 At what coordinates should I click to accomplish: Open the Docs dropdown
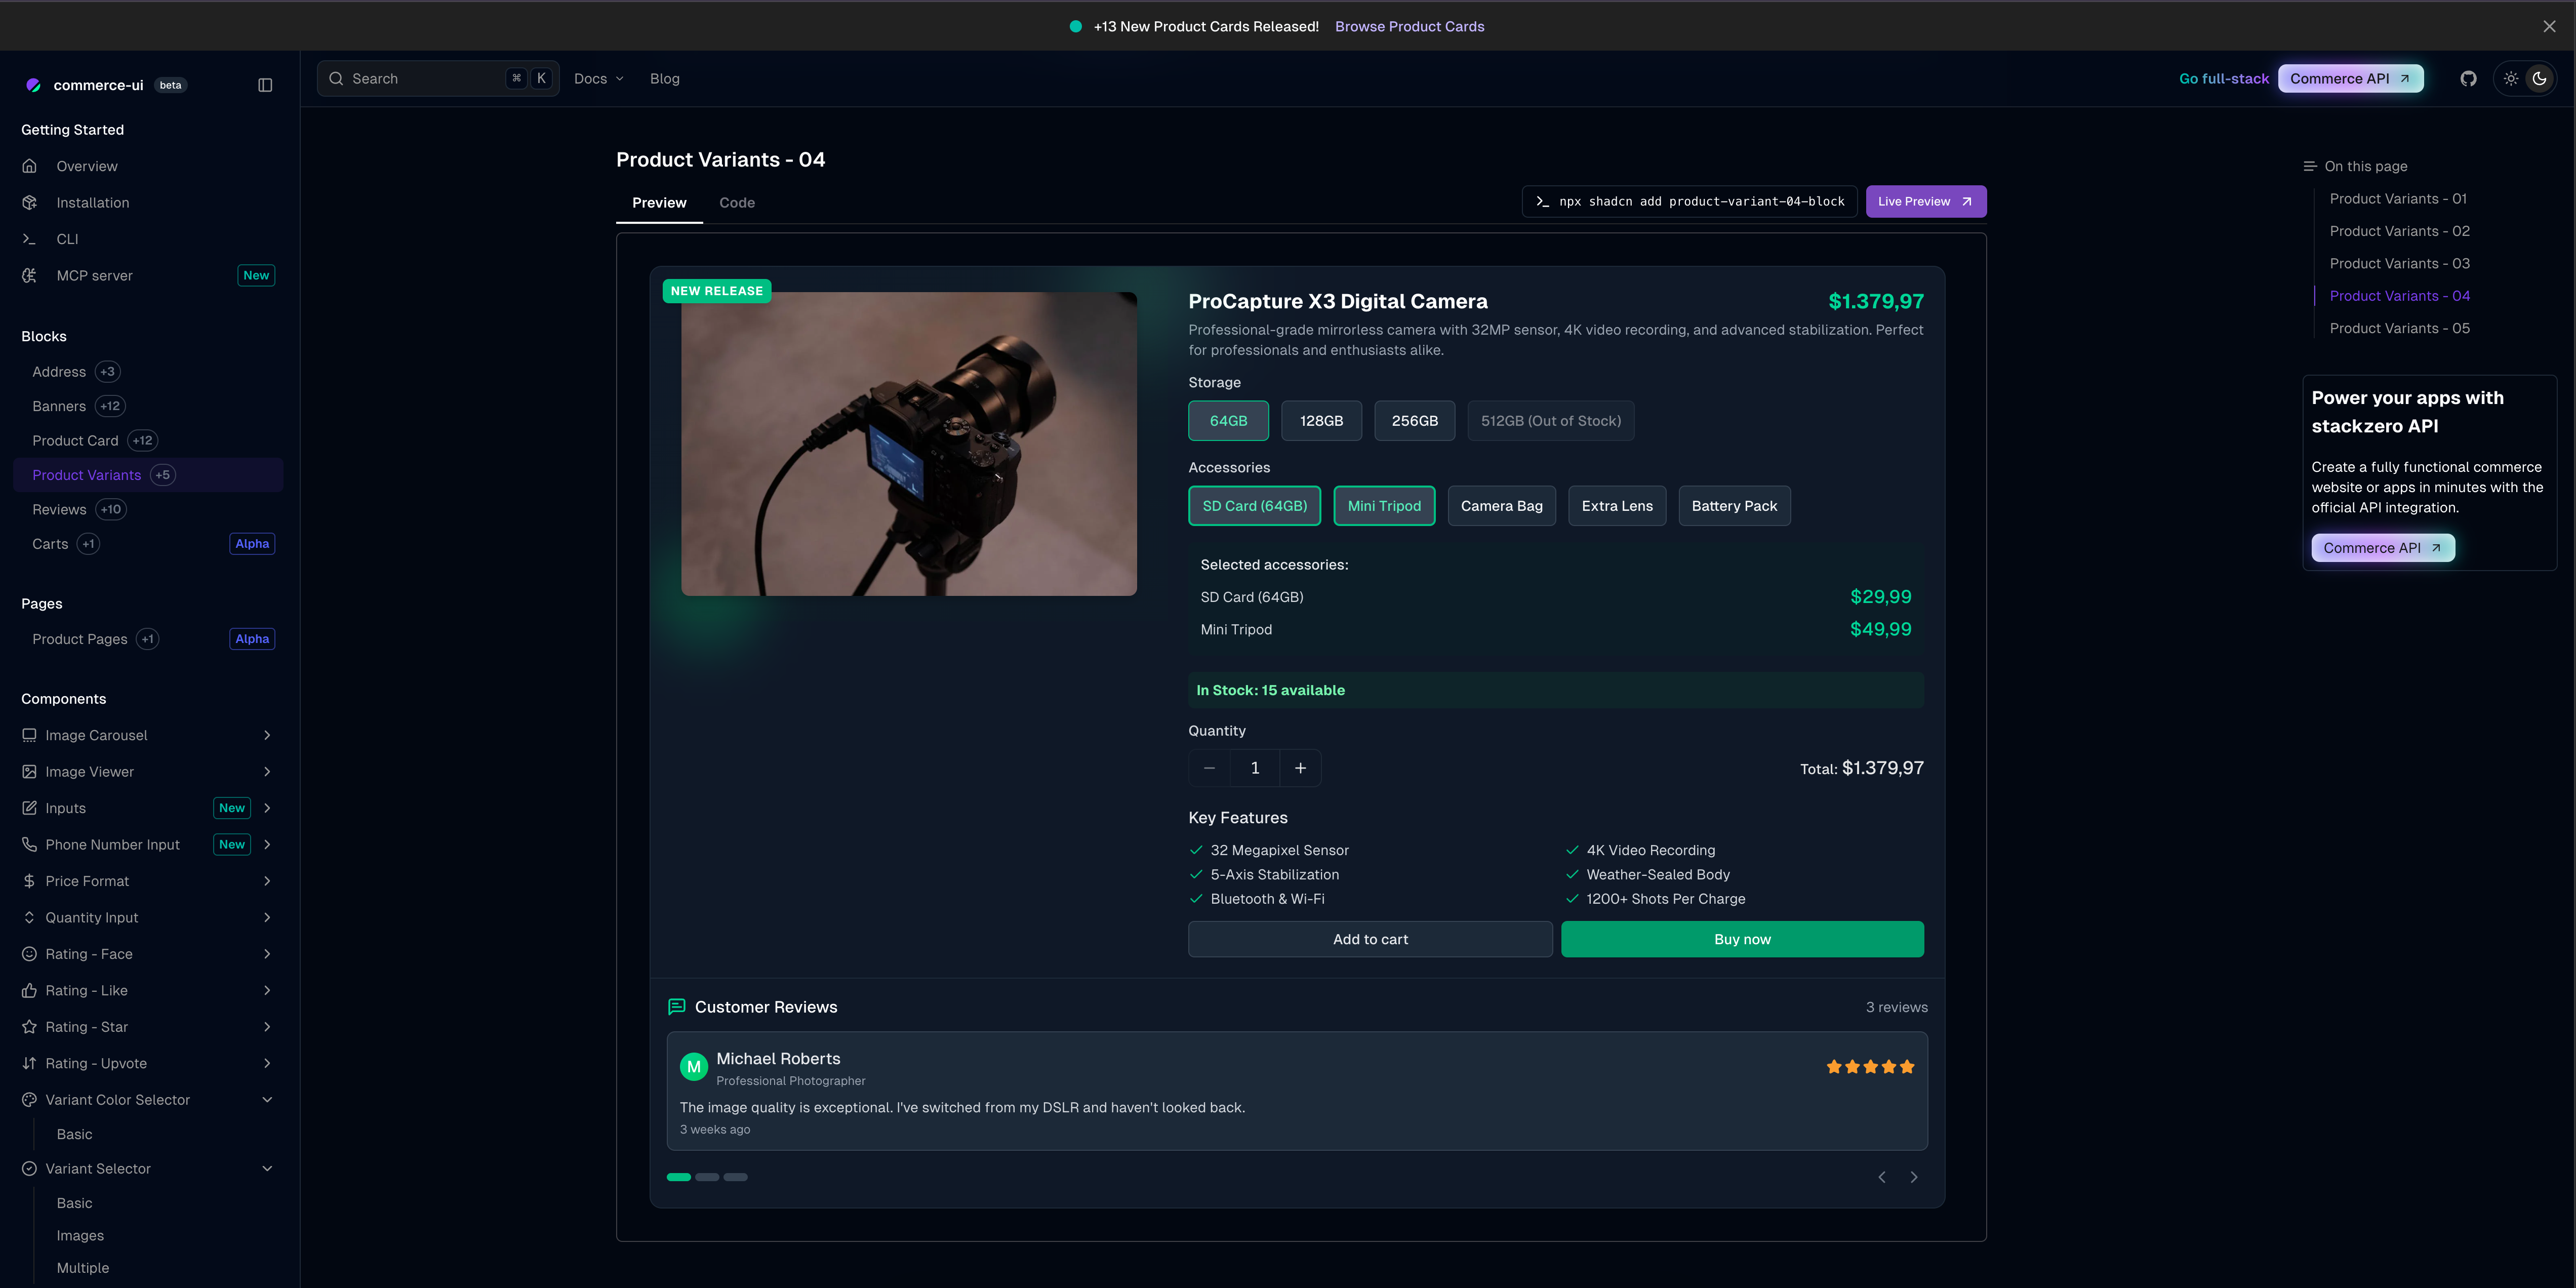[598, 78]
